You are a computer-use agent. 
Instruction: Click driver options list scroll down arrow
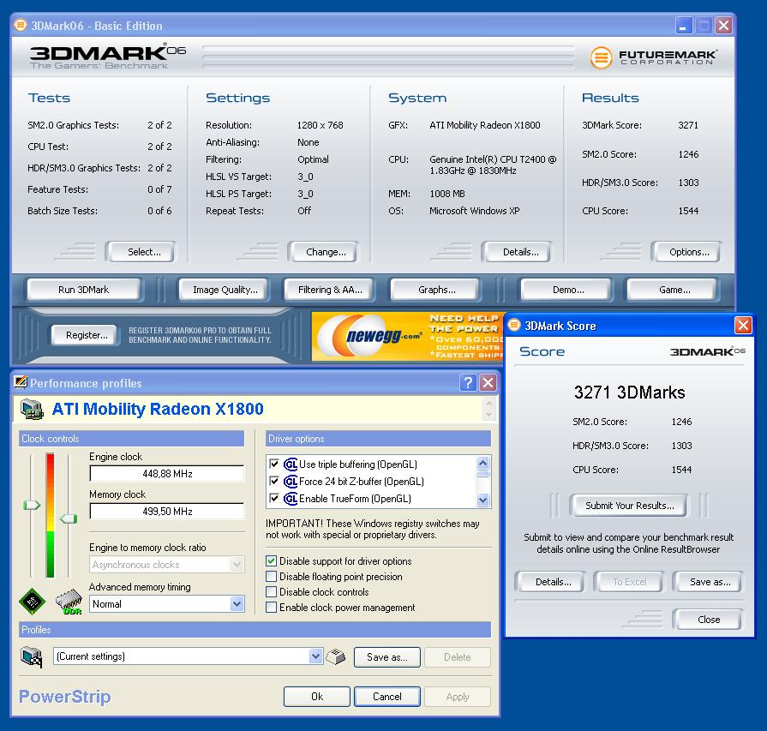[482, 500]
